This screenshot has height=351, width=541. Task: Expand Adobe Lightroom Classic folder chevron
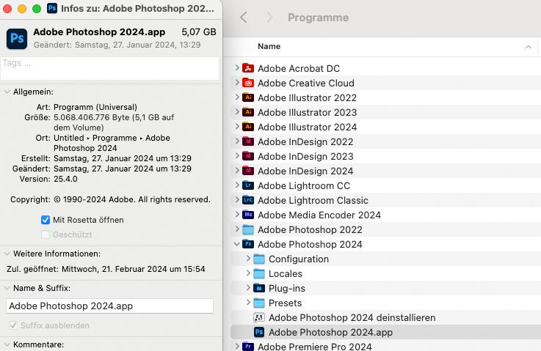[x=237, y=199]
